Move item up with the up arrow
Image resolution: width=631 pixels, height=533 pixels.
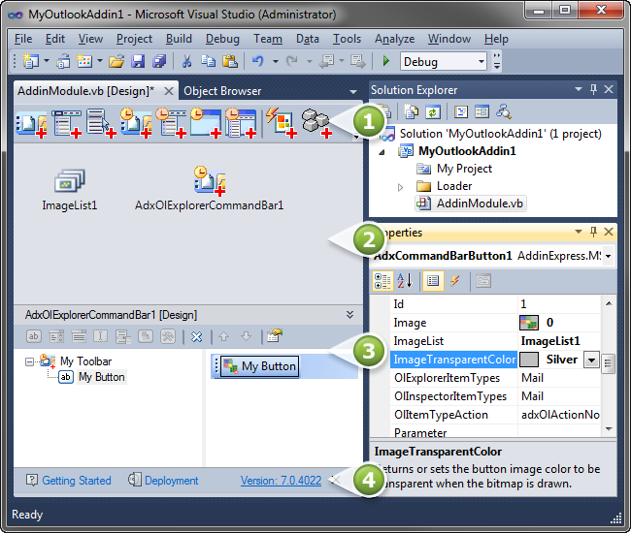(223, 336)
